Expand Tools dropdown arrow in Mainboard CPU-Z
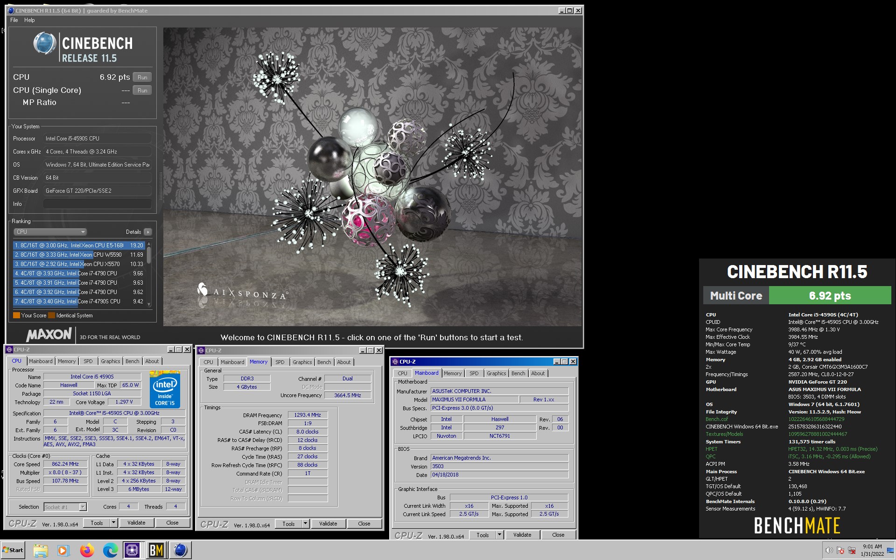 click(499, 535)
